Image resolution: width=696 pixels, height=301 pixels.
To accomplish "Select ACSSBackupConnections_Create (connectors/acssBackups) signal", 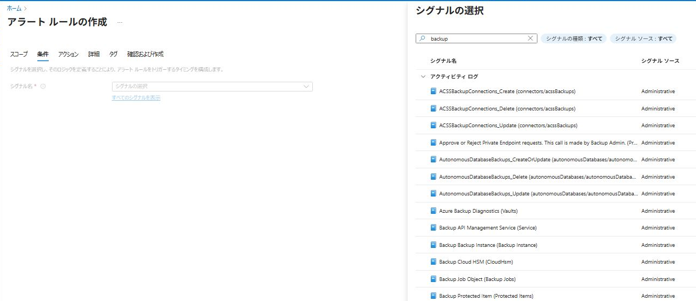I will coord(555,91).
